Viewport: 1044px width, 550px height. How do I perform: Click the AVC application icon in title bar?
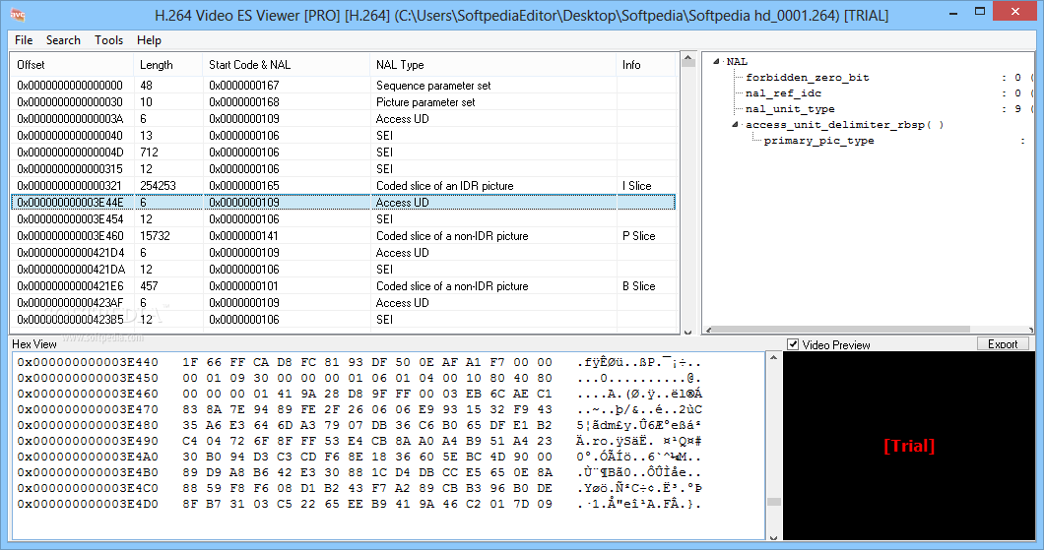point(18,14)
